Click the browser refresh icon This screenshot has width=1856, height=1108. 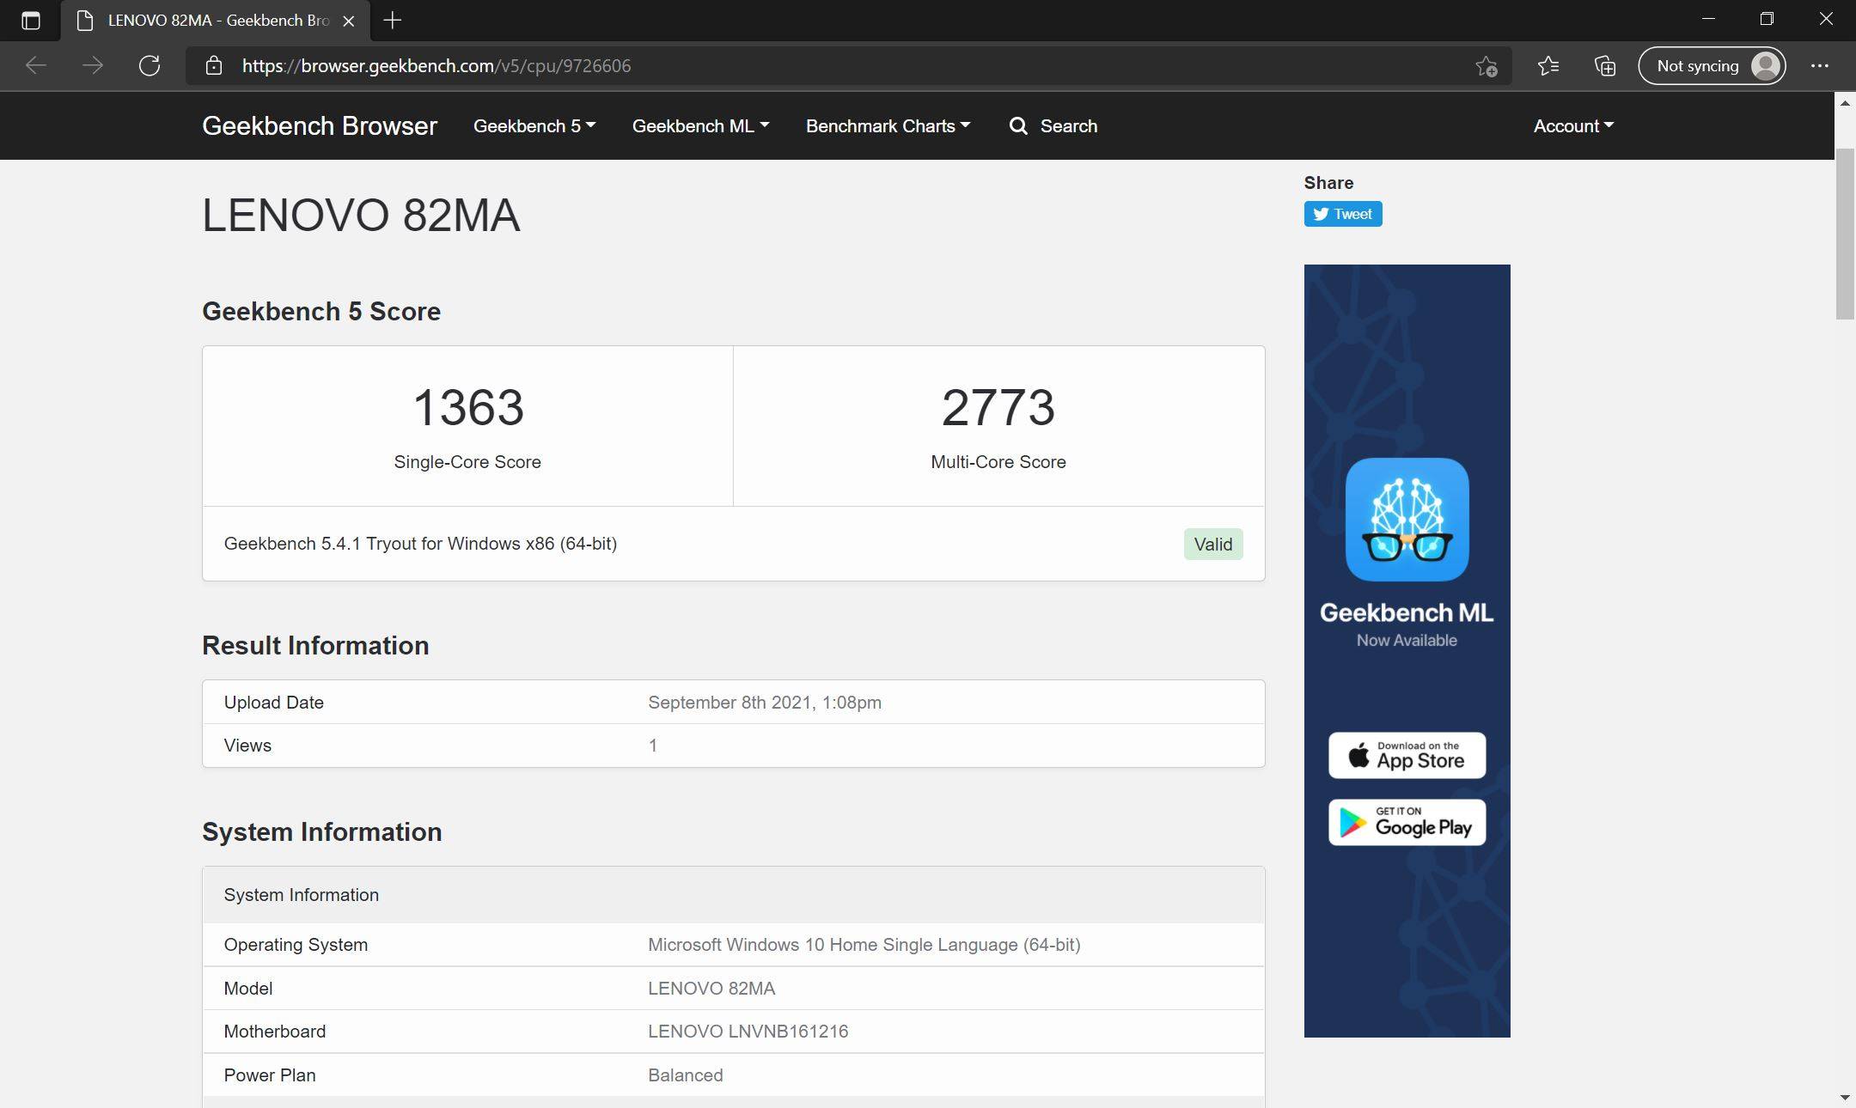coord(150,66)
